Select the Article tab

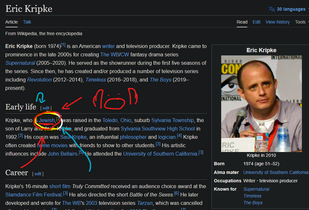(11, 22)
